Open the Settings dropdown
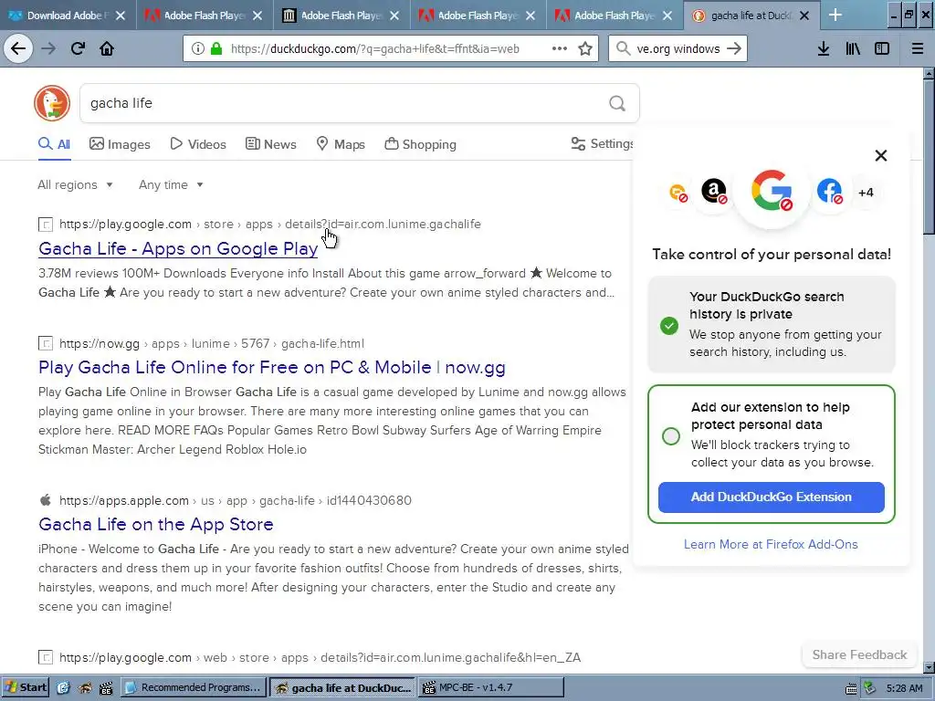This screenshot has width=935, height=701. (x=602, y=143)
